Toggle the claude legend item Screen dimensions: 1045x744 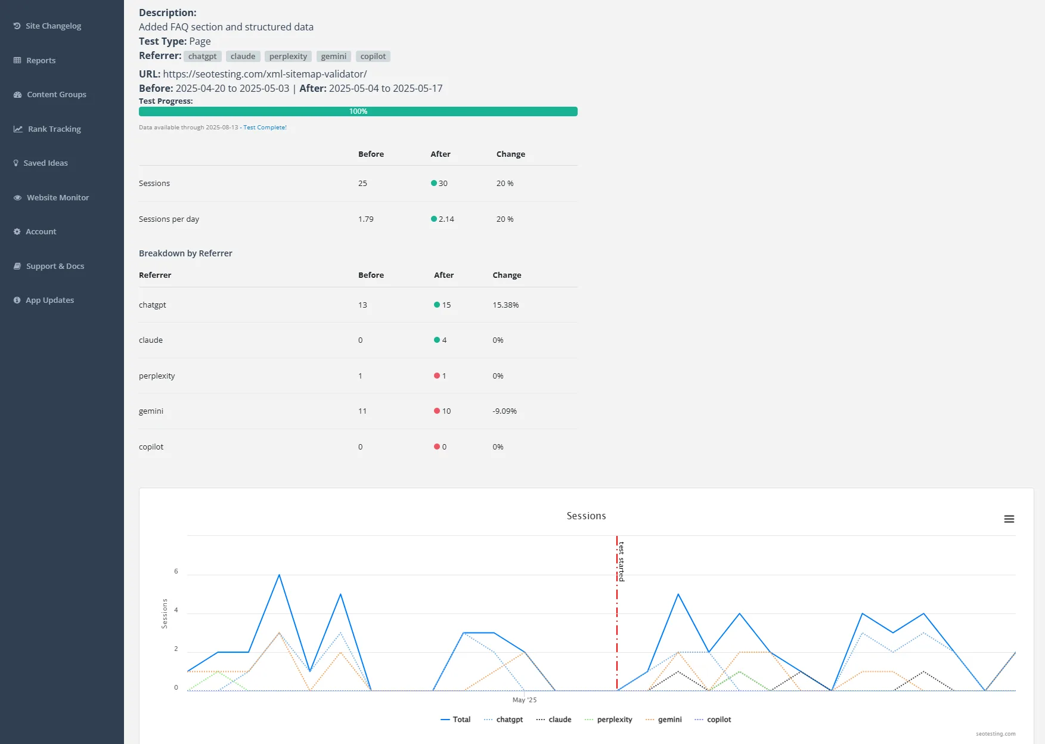click(x=554, y=720)
